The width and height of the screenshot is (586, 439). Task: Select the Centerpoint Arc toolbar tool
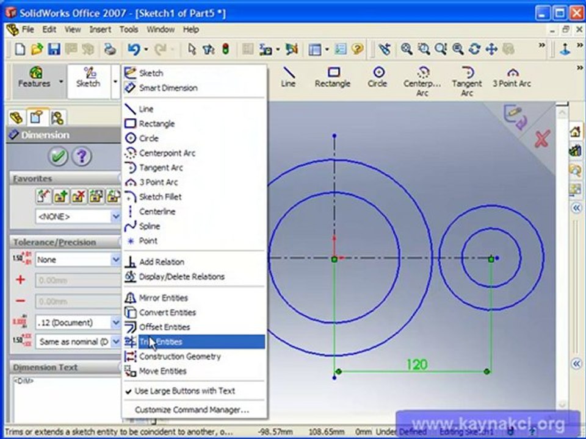tap(422, 81)
